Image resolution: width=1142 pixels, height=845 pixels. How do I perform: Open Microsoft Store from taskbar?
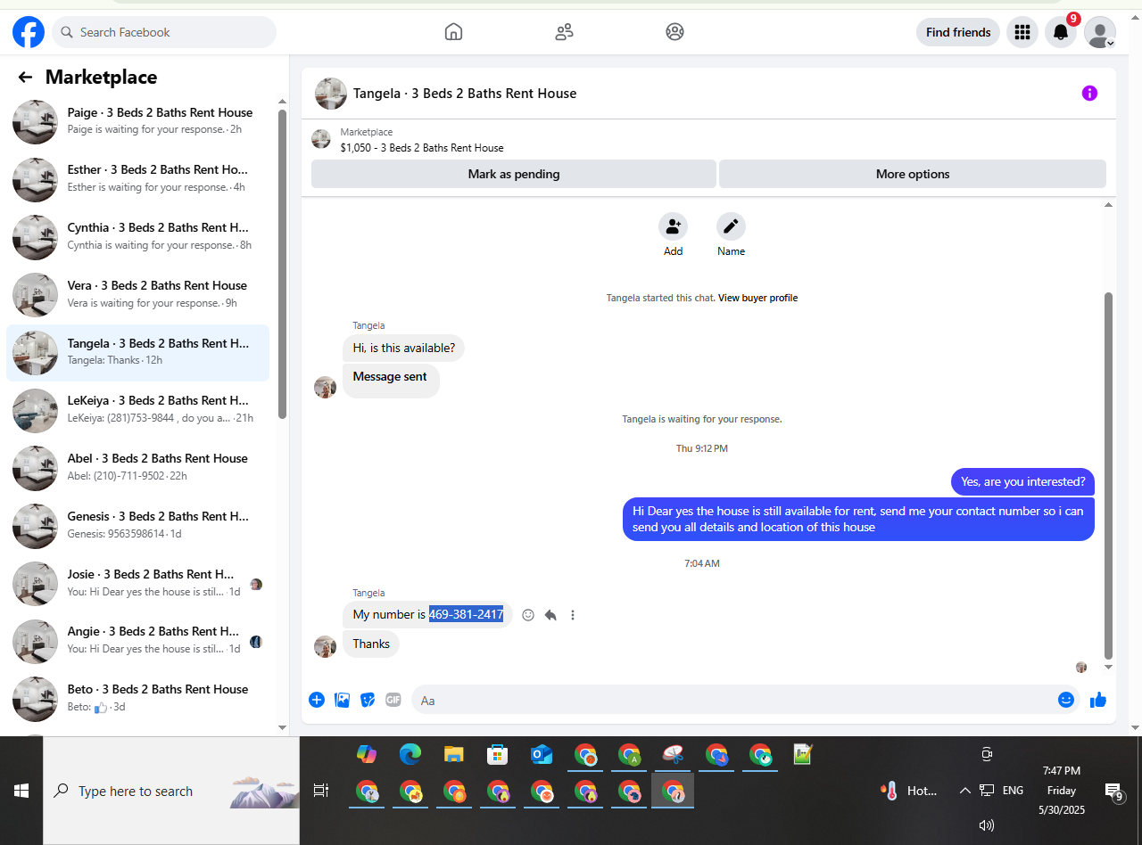pos(497,754)
